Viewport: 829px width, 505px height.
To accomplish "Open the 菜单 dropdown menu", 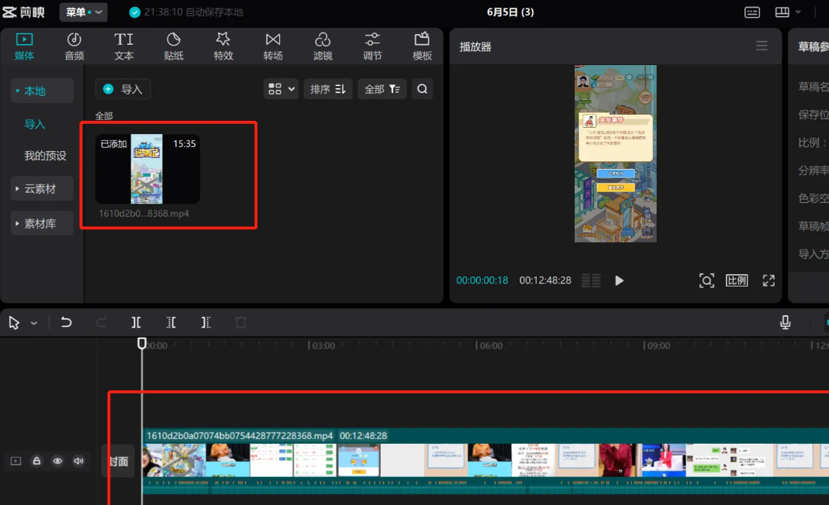I will click(83, 12).
